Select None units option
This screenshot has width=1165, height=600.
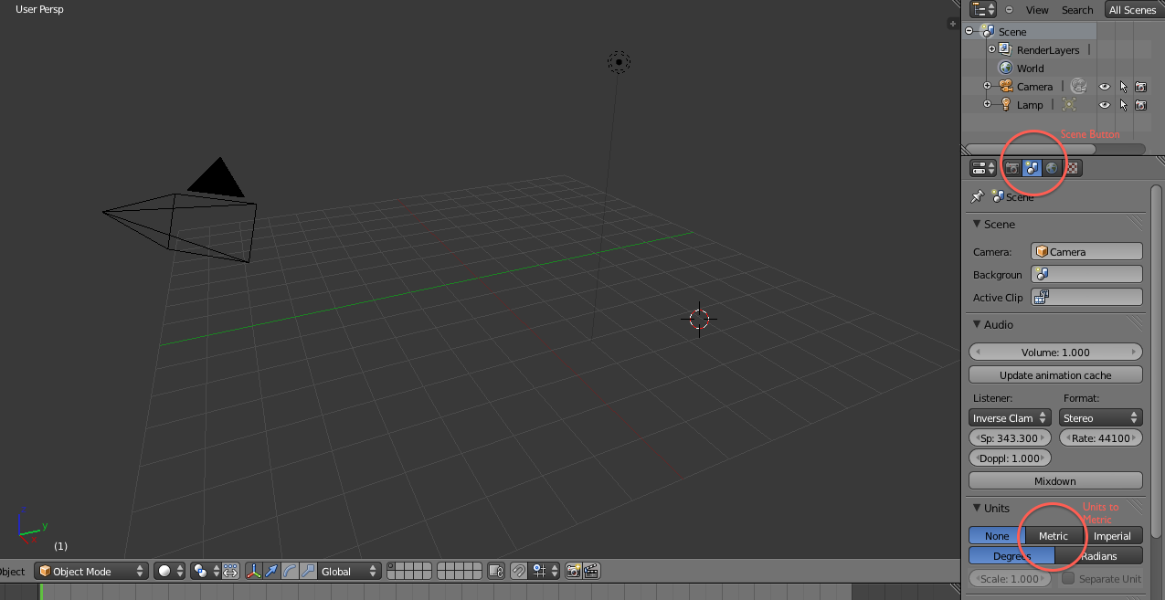[x=997, y=536]
